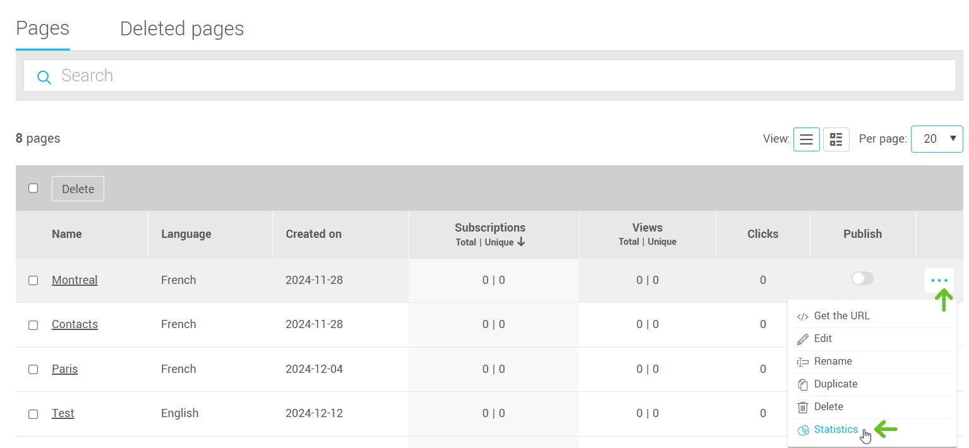Select Rename in the context menu
Image resolution: width=969 pixels, height=448 pixels.
click(x=833, y=362)
